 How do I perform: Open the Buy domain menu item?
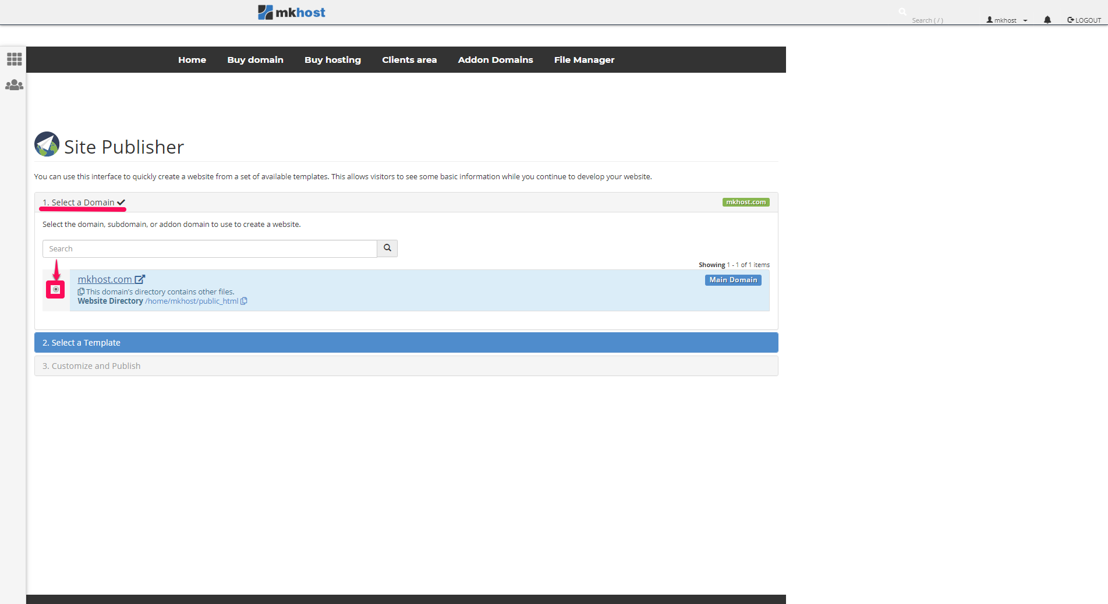255,60
